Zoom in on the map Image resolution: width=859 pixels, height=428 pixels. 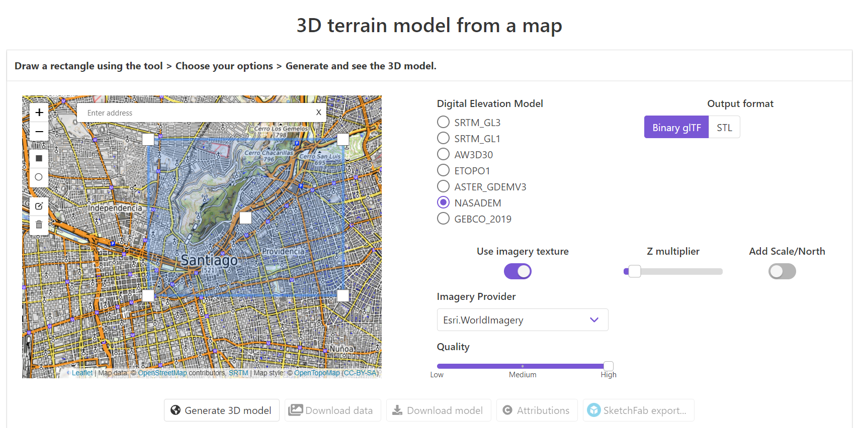coord(39,113)
